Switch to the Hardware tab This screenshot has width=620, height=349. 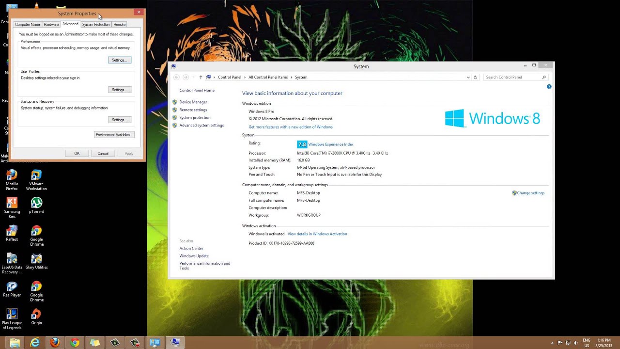coord(51,24)
